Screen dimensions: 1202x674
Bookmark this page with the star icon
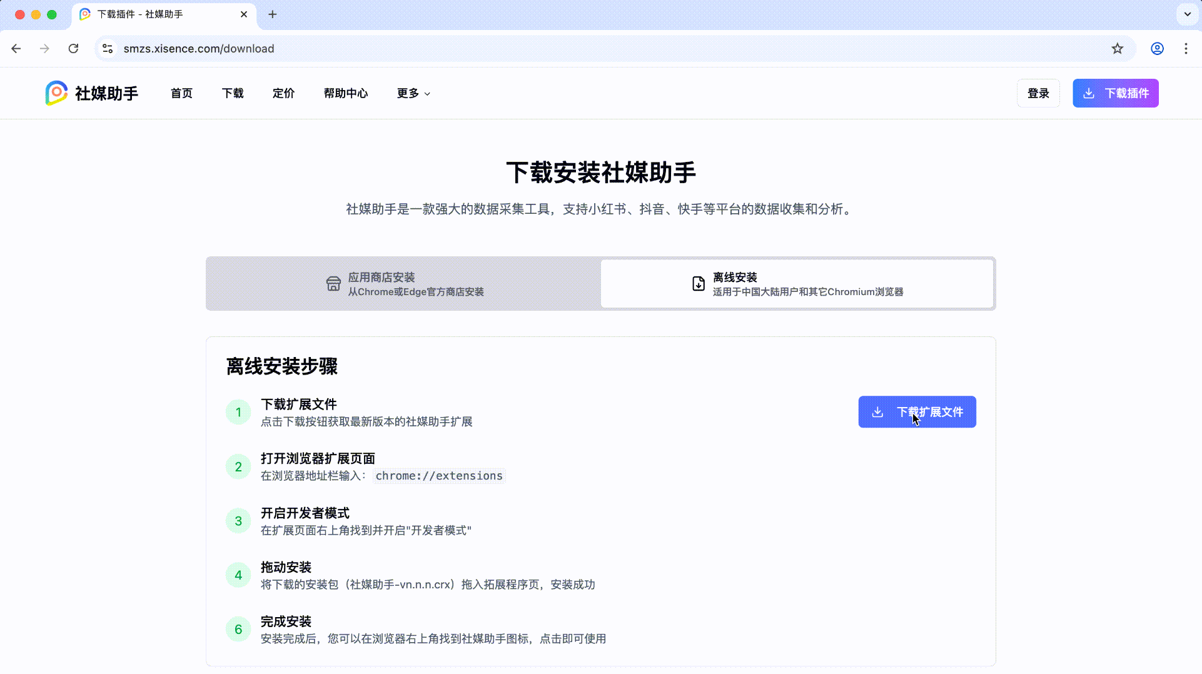1118,49
